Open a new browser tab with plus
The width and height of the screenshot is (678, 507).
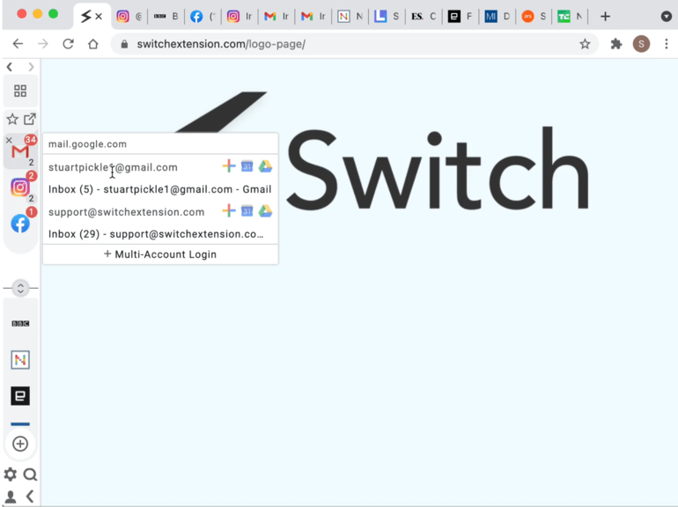[x=605, y=17]
